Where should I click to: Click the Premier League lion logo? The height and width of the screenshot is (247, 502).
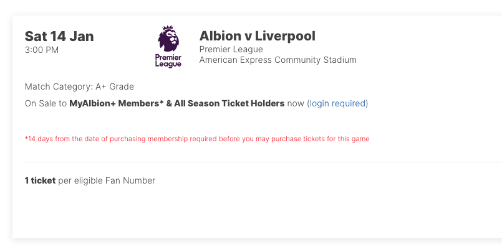168,47
